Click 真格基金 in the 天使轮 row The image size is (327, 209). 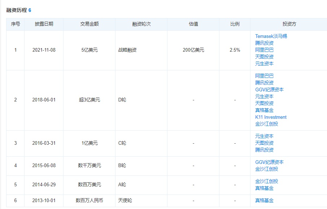coord(264,201)
